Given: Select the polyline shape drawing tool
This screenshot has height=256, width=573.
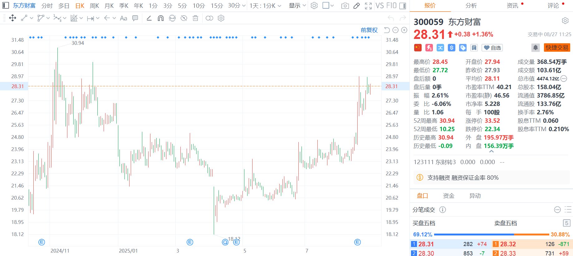Looking at the screenshot, I should pos(41,18).
